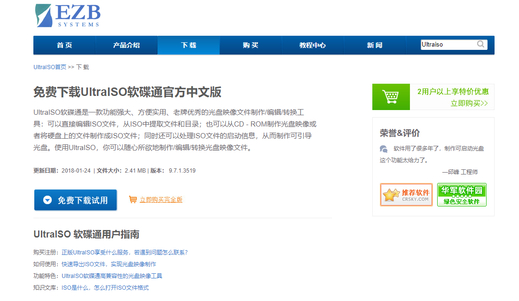Image resolution: width=519 pixels, height=301 pixels.
Task: Click the UltraISO首页 breadcrumb link
Action: 50,67
